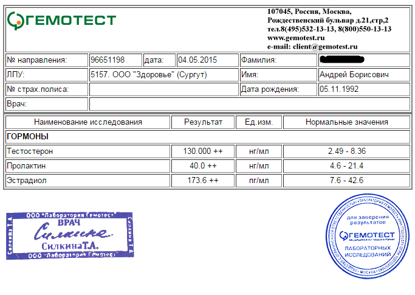This screenshot has width=415, height=295.
Task: Click the Имя field Андрей Борисович
Action: [363, 75]
